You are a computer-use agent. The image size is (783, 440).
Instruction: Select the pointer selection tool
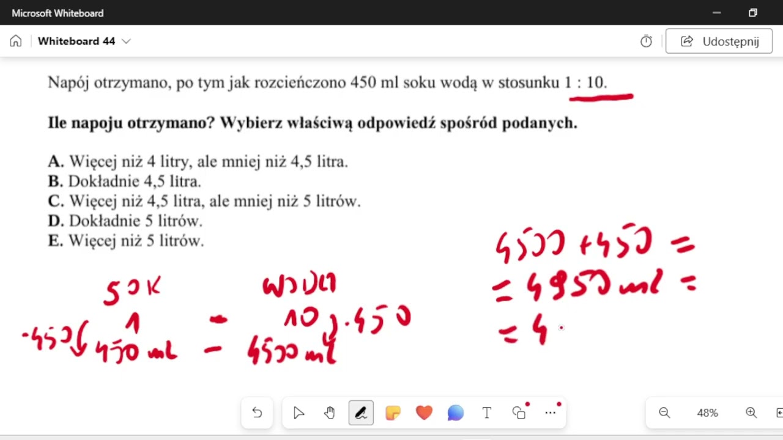[x=299, y=413]
